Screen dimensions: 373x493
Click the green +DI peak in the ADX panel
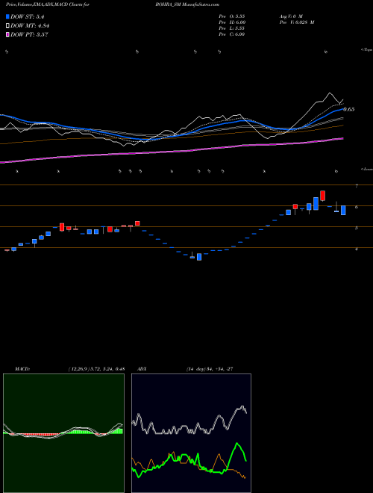(x=236, y=443)
